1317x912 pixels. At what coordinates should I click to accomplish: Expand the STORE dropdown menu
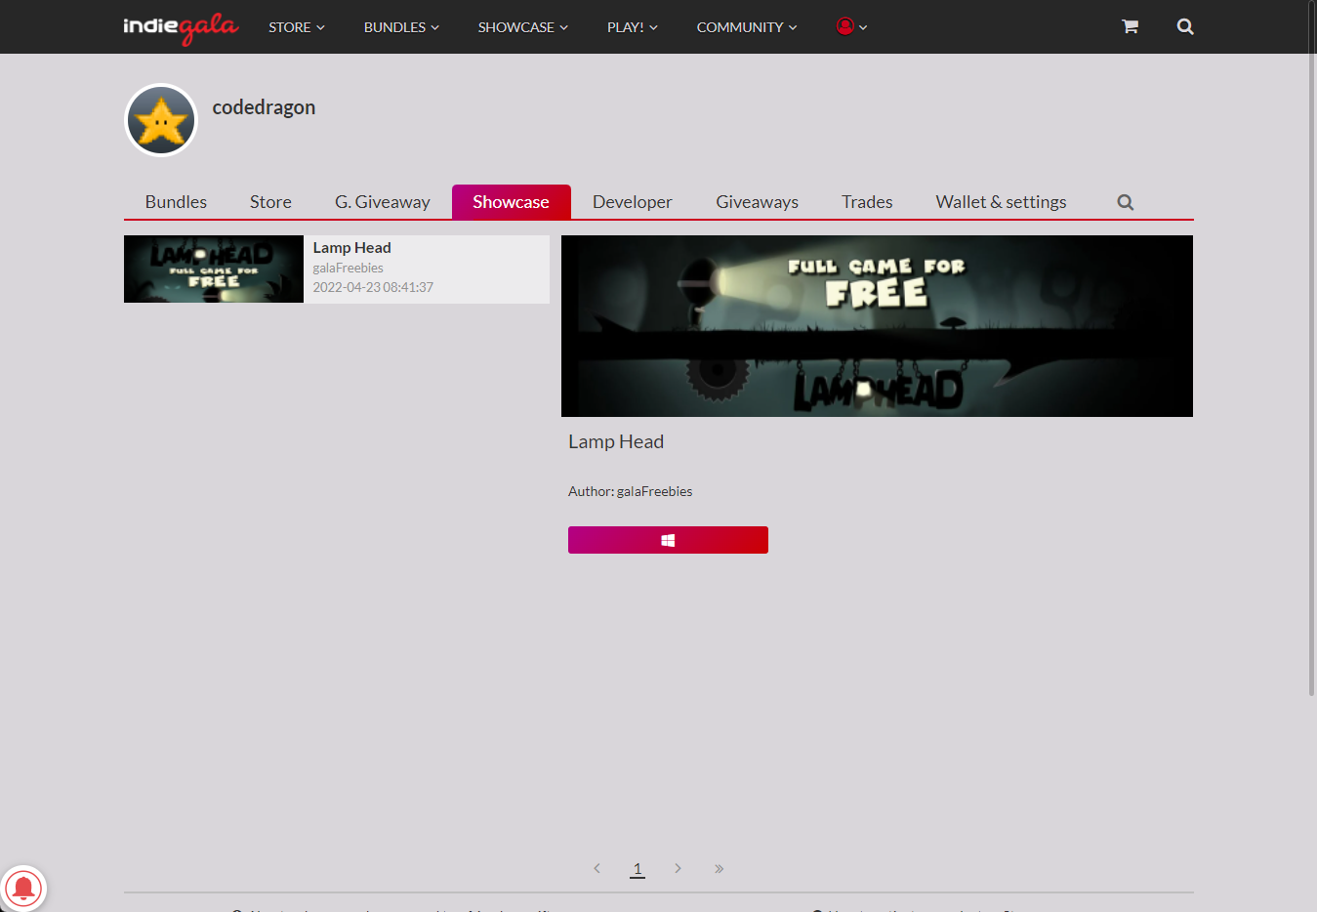tap(297, 27)
